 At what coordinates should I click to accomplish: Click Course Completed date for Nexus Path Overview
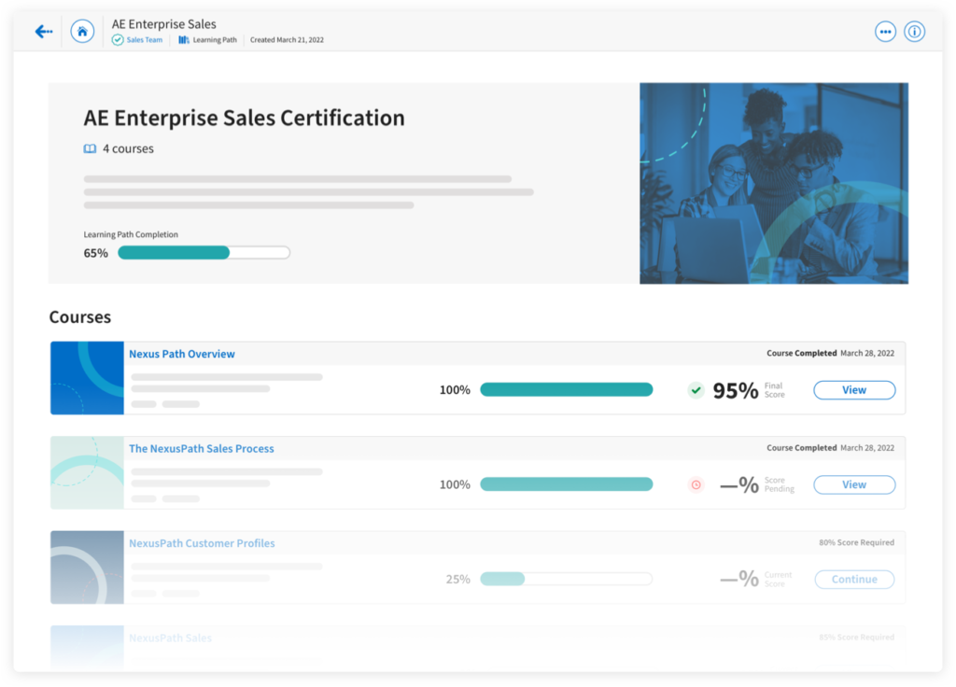tap(830, 354)
